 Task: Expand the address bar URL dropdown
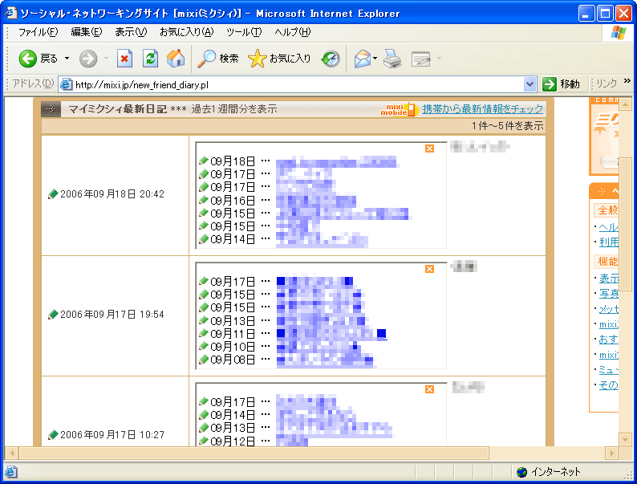(529, 84)
